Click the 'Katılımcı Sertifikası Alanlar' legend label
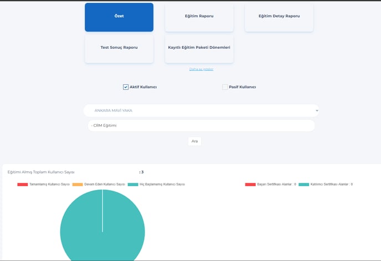381x261 pixels. point(331,184)
